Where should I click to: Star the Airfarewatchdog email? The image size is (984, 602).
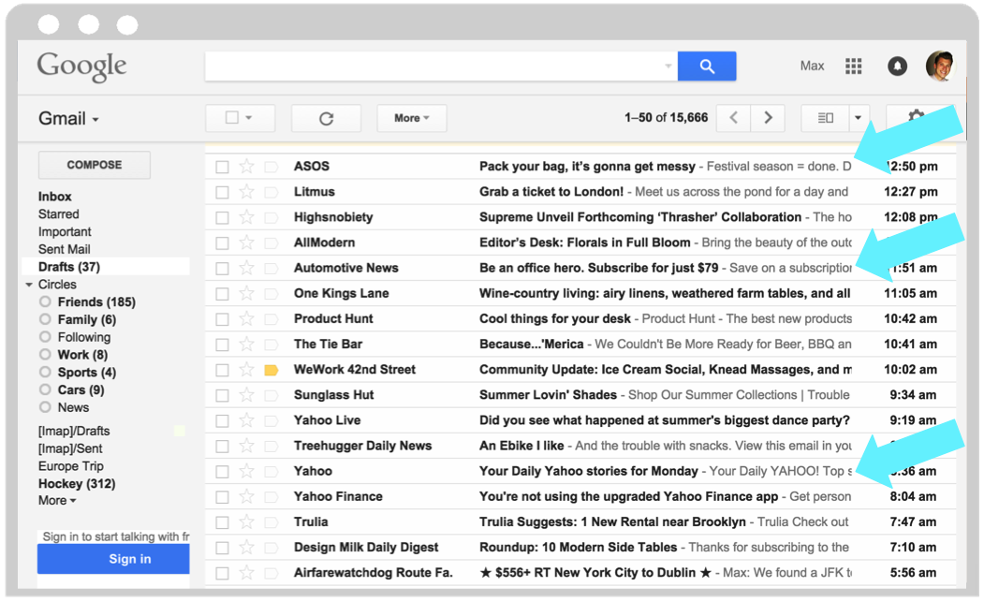(246, 572)
